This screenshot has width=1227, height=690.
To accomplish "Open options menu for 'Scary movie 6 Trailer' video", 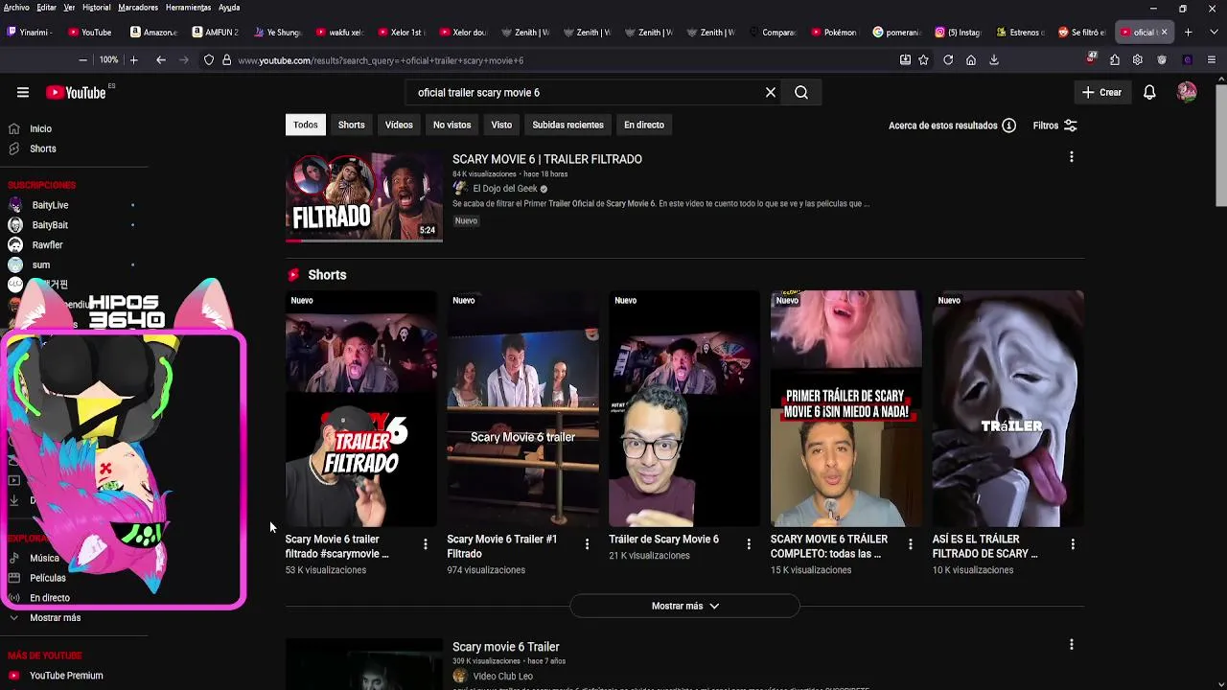I will tap(1072, 645).
